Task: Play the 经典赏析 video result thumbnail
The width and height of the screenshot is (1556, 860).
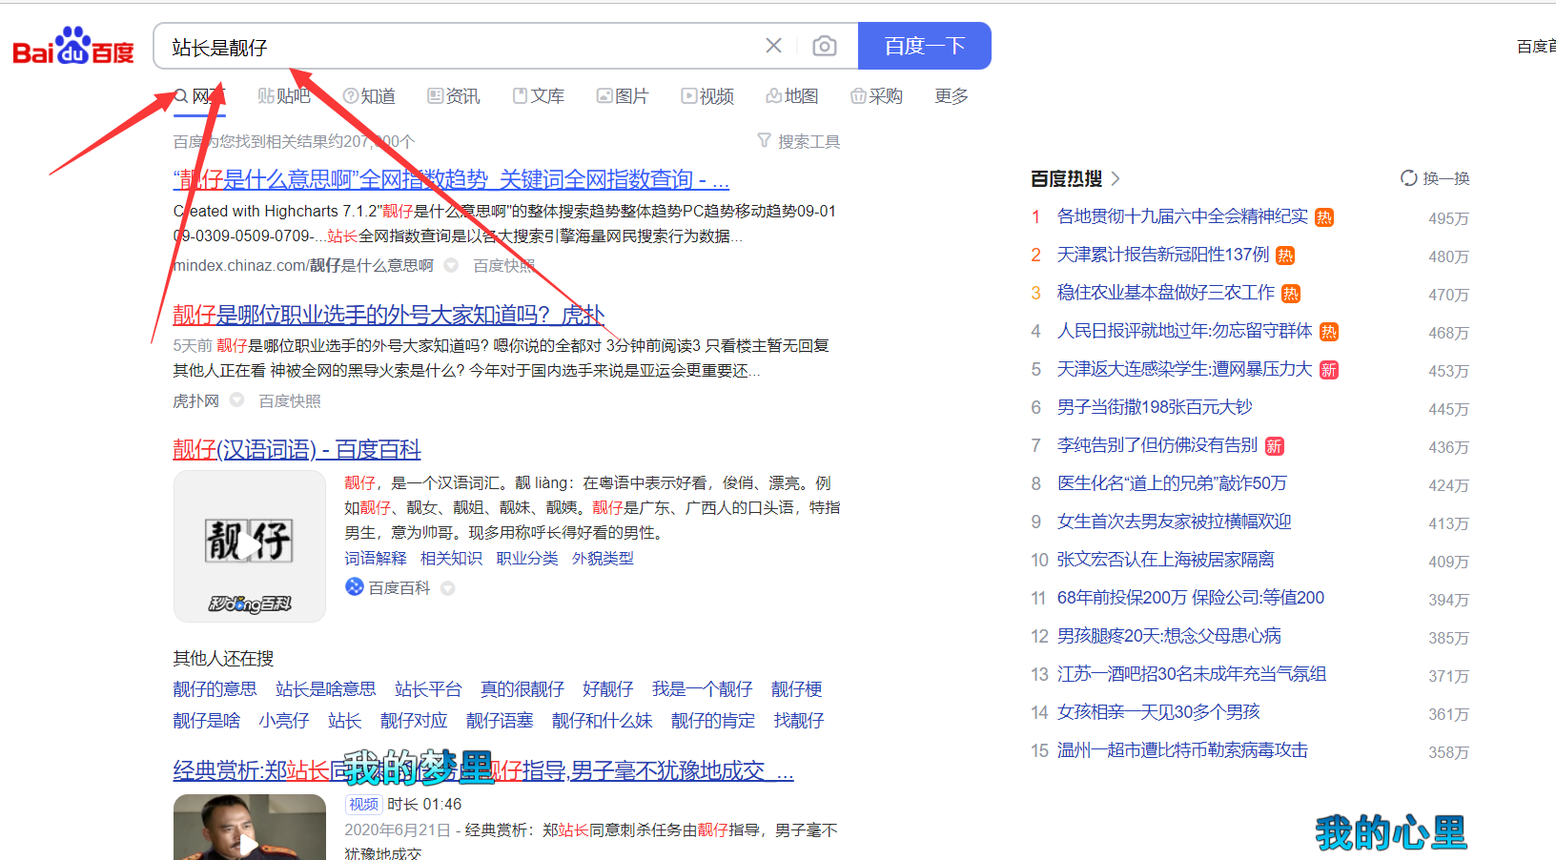Action: pos(250,828)
